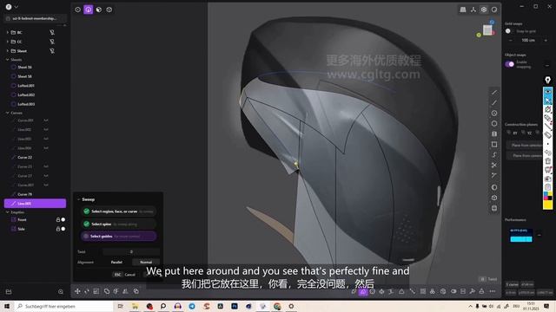556x312 pixels.
Task: Collapse the Sweep command panel
Action: 79,199
